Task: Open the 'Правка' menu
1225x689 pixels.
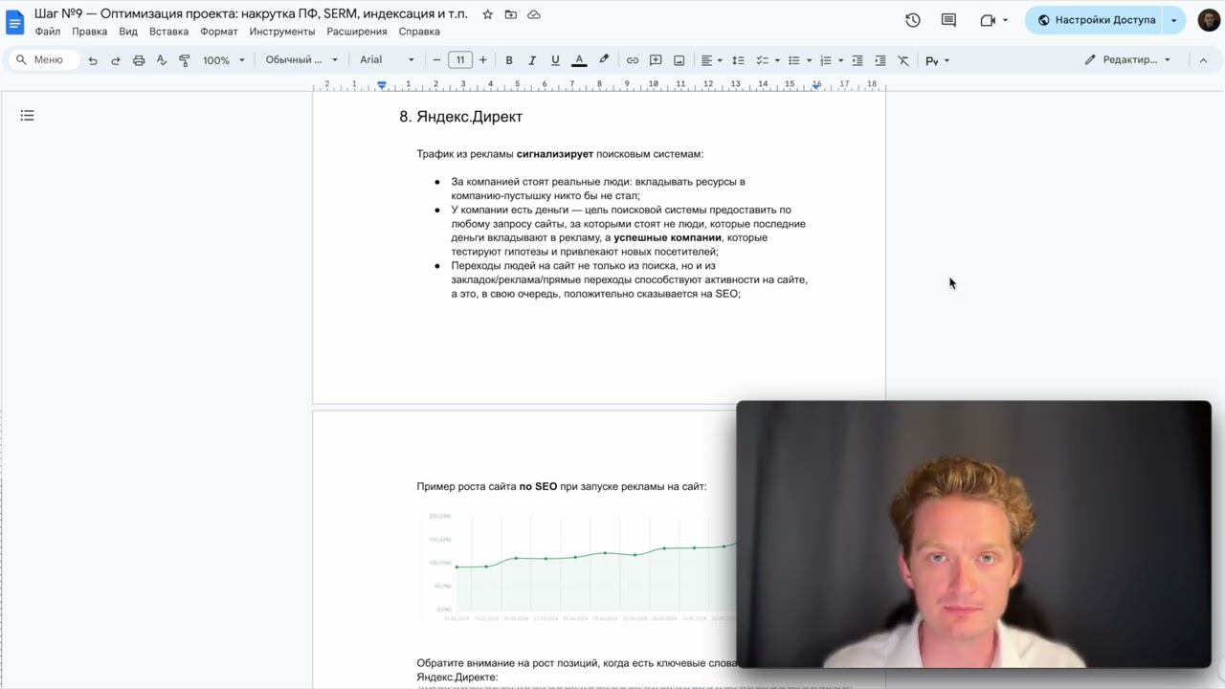Action: pos(90,32)
